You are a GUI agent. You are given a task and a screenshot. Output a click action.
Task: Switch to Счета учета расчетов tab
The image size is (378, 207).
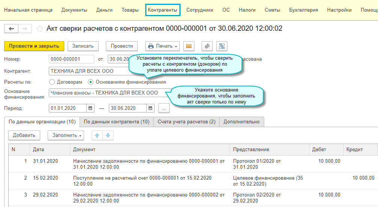pos(186,122)
